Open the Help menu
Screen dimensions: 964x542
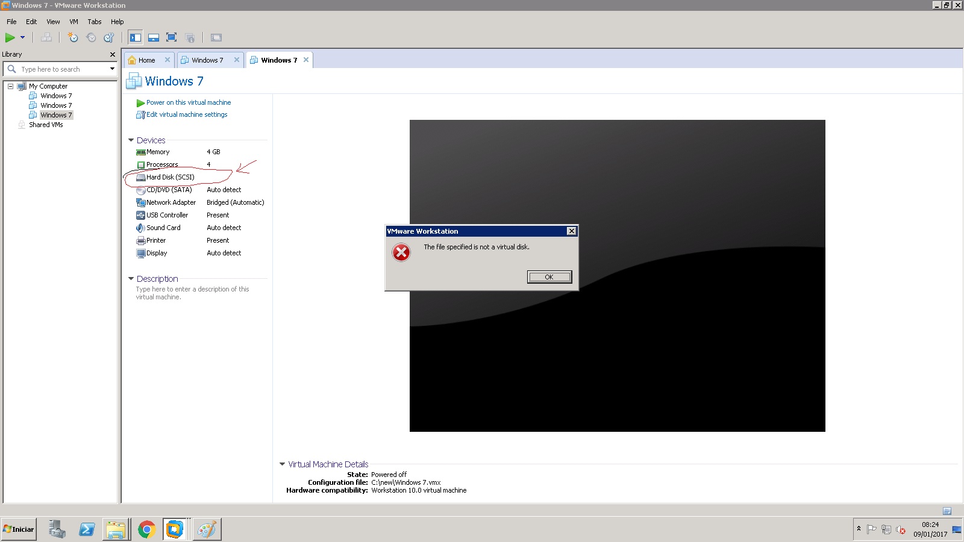[117, 22]
